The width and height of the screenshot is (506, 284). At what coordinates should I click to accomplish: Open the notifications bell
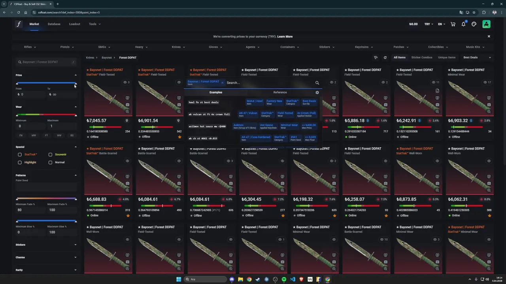click(x=463, y=24)
